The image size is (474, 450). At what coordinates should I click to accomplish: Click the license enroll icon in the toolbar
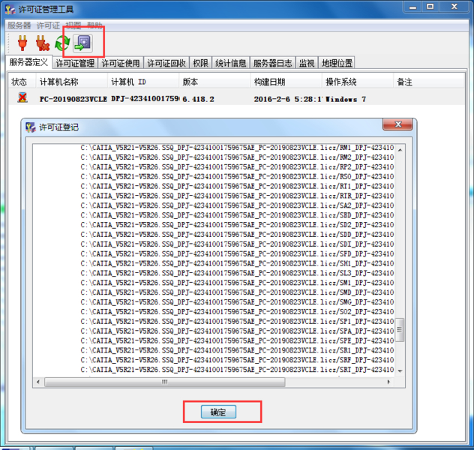pyautogui.click(x=82, y=43)
